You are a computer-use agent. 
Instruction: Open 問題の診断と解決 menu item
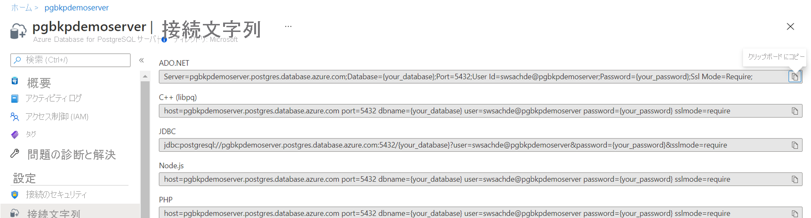click(x=70, y=155)
